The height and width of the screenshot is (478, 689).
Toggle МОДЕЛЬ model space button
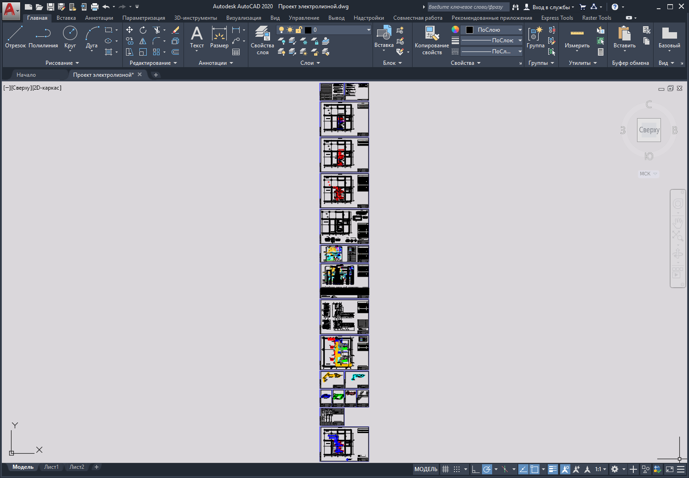pos(426,469)
